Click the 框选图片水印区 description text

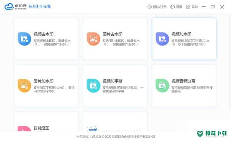pos(121,43)
